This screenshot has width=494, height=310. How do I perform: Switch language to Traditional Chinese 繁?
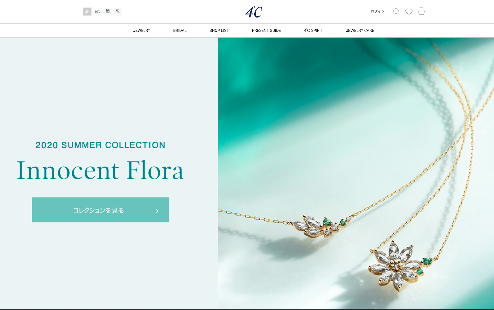tap(118, 12)
